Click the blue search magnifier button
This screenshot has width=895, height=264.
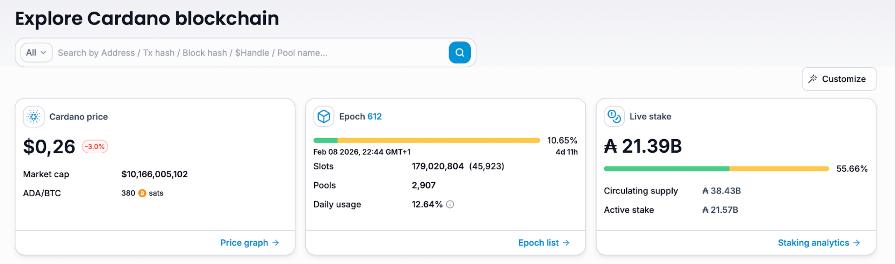459,52
